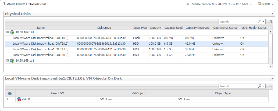Collapse the Physical Disks panel

point(273,14)
